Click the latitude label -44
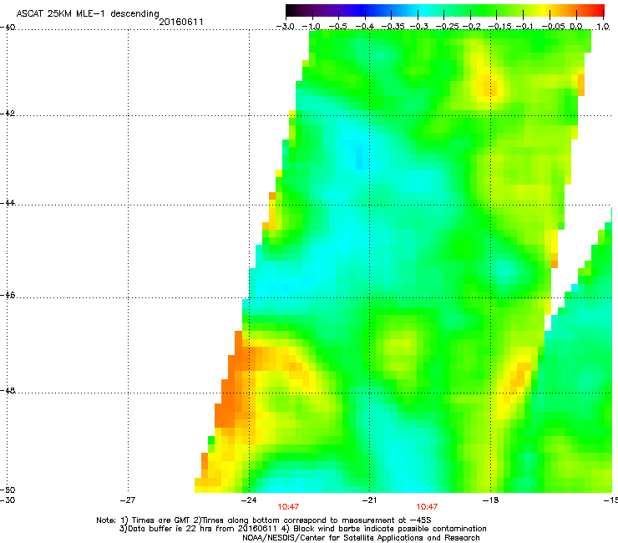Screen dimensions: 618x543 coord(8,203)
